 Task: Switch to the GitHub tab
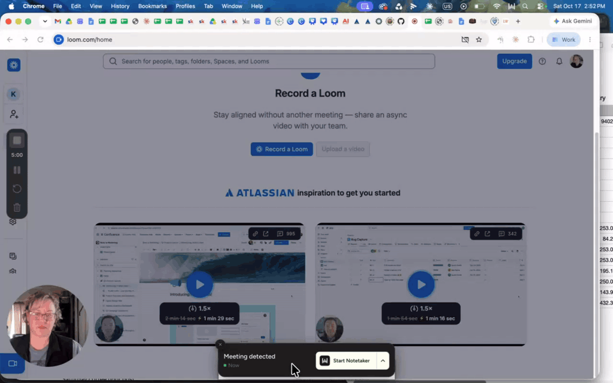click(x=400, y=22)
